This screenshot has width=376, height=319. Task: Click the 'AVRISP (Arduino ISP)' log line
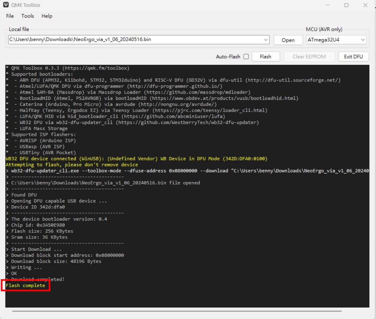41,141
